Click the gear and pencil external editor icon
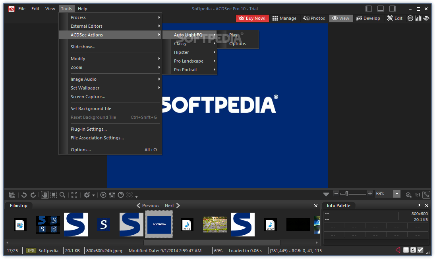Screen dimensions: 435x259 pyautogui.click(x=87, y=195)
